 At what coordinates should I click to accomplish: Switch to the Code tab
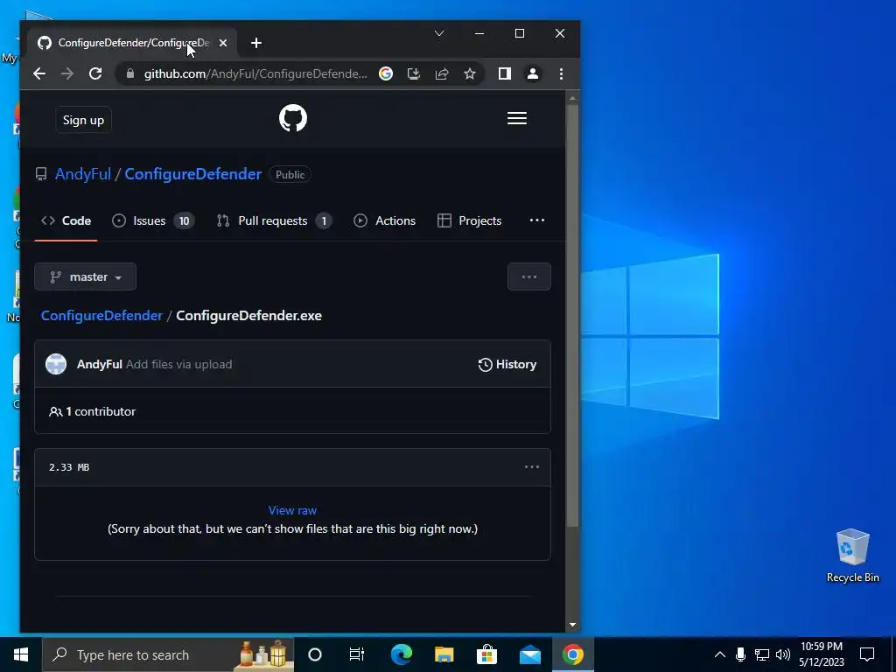[66, 220]
